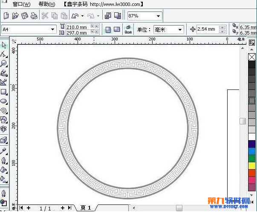Select the black color swatch
Viewport: 257px width, 213px height.
coord(252,64)
